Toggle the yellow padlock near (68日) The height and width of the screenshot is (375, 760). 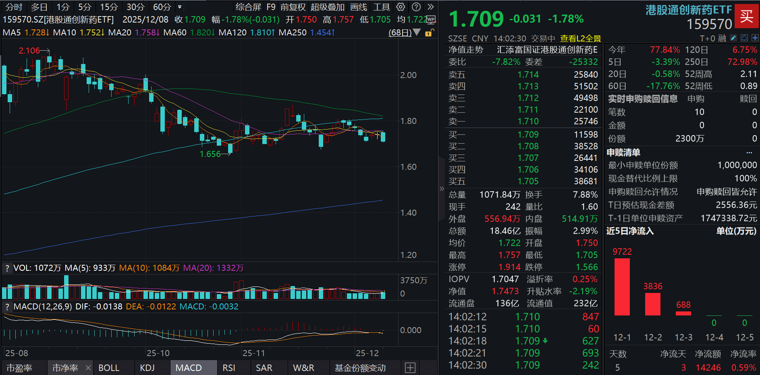pyautogui.click(x=428, y=33)
